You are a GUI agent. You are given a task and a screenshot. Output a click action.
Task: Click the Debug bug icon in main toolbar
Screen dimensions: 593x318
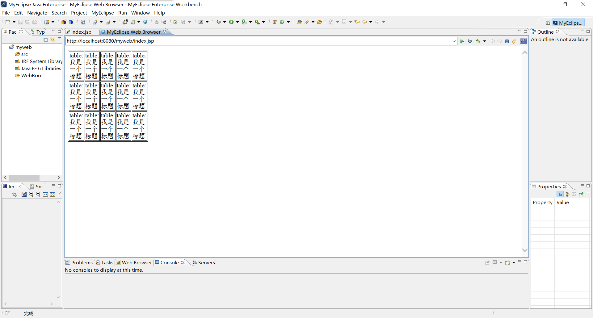point(218,22)
